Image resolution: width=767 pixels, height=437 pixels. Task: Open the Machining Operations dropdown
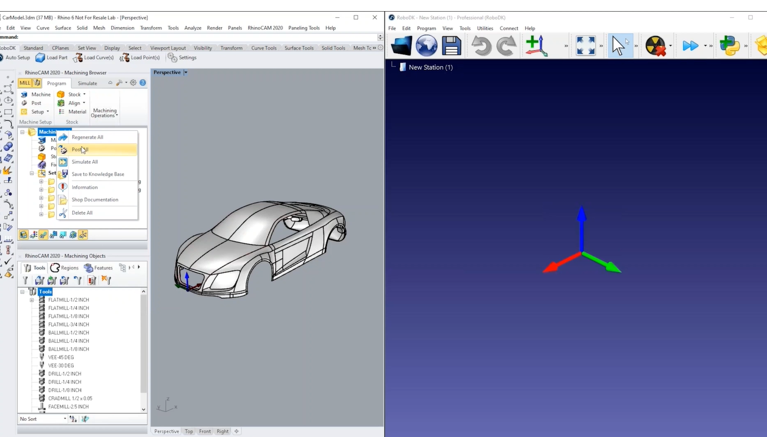pyautogui.click(x=104, y=113)
